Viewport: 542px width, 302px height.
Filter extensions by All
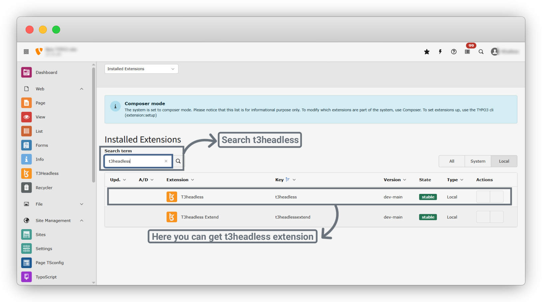click(452, 161)
